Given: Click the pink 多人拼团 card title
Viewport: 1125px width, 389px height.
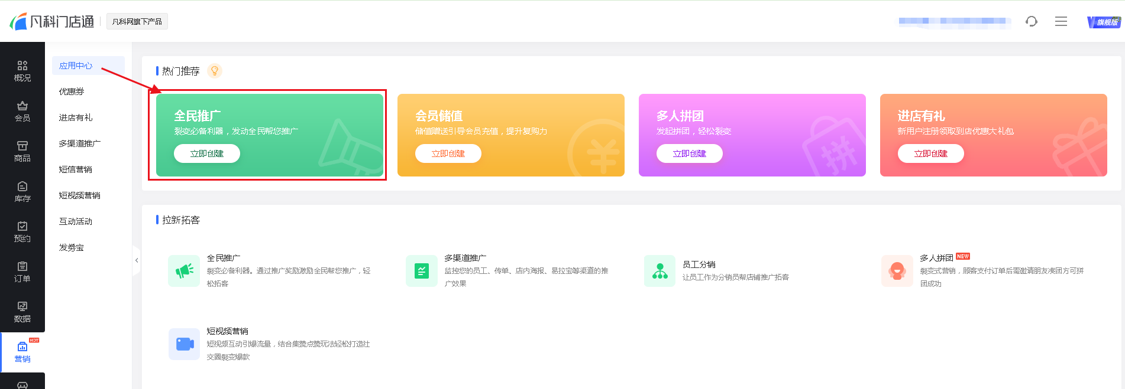Looking at the screenshot, I should click(680, 116).
